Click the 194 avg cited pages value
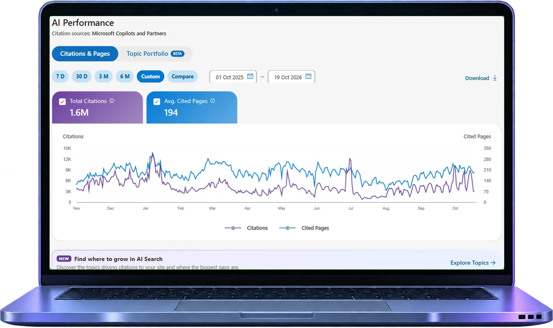 tap(171, 113)
